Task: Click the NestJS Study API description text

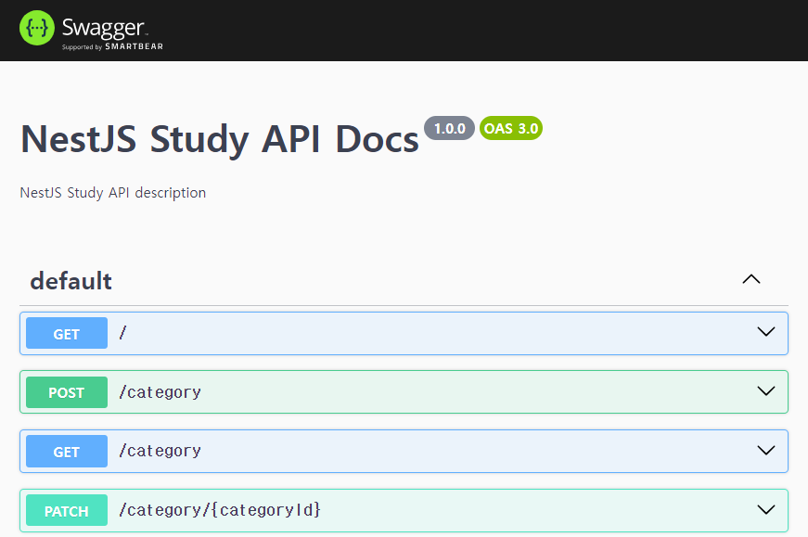Action: pos(113,193)
